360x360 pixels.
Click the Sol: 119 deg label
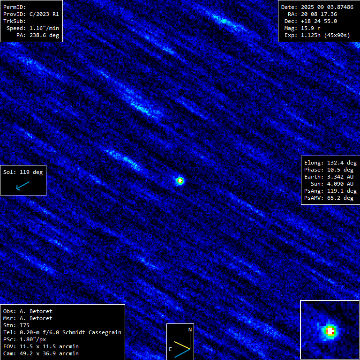[22, 172]
